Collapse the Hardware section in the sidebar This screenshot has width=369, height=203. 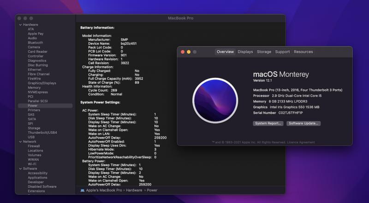20,24
